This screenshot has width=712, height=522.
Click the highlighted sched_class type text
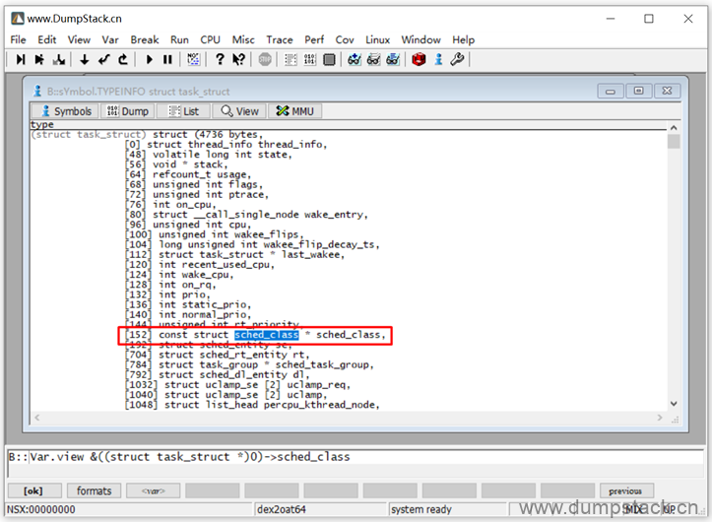266,335
